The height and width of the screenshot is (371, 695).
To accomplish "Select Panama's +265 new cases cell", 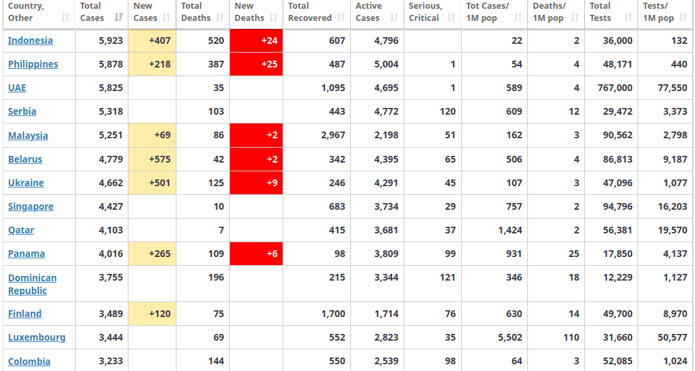I will [x=152, y=254].
